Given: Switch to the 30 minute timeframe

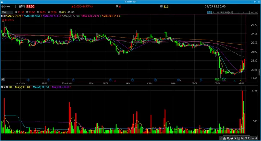Looking at the screenshot, I should coord(252,12).
